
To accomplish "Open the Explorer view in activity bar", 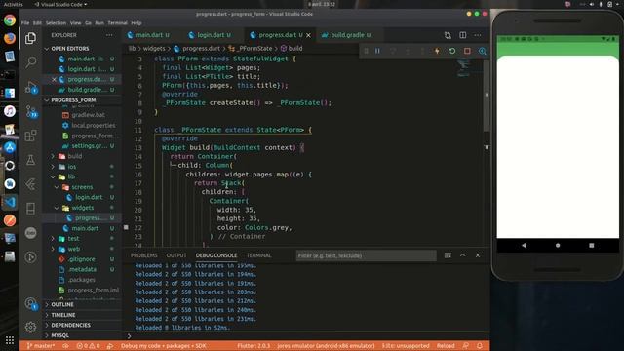I will click(x=30, y=38).
